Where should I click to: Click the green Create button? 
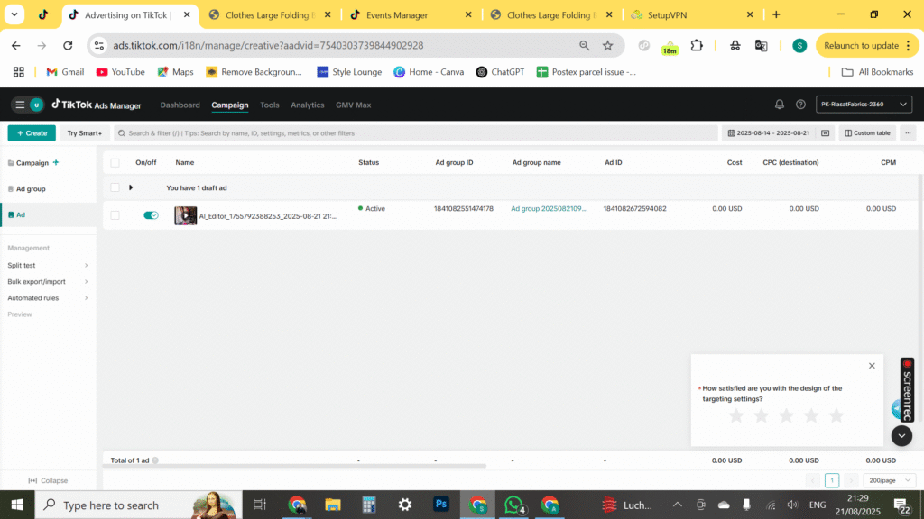(32, 133)
